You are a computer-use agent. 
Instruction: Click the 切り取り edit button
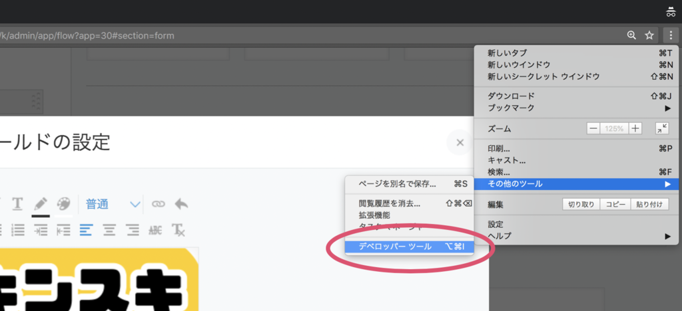pos(581,204)
